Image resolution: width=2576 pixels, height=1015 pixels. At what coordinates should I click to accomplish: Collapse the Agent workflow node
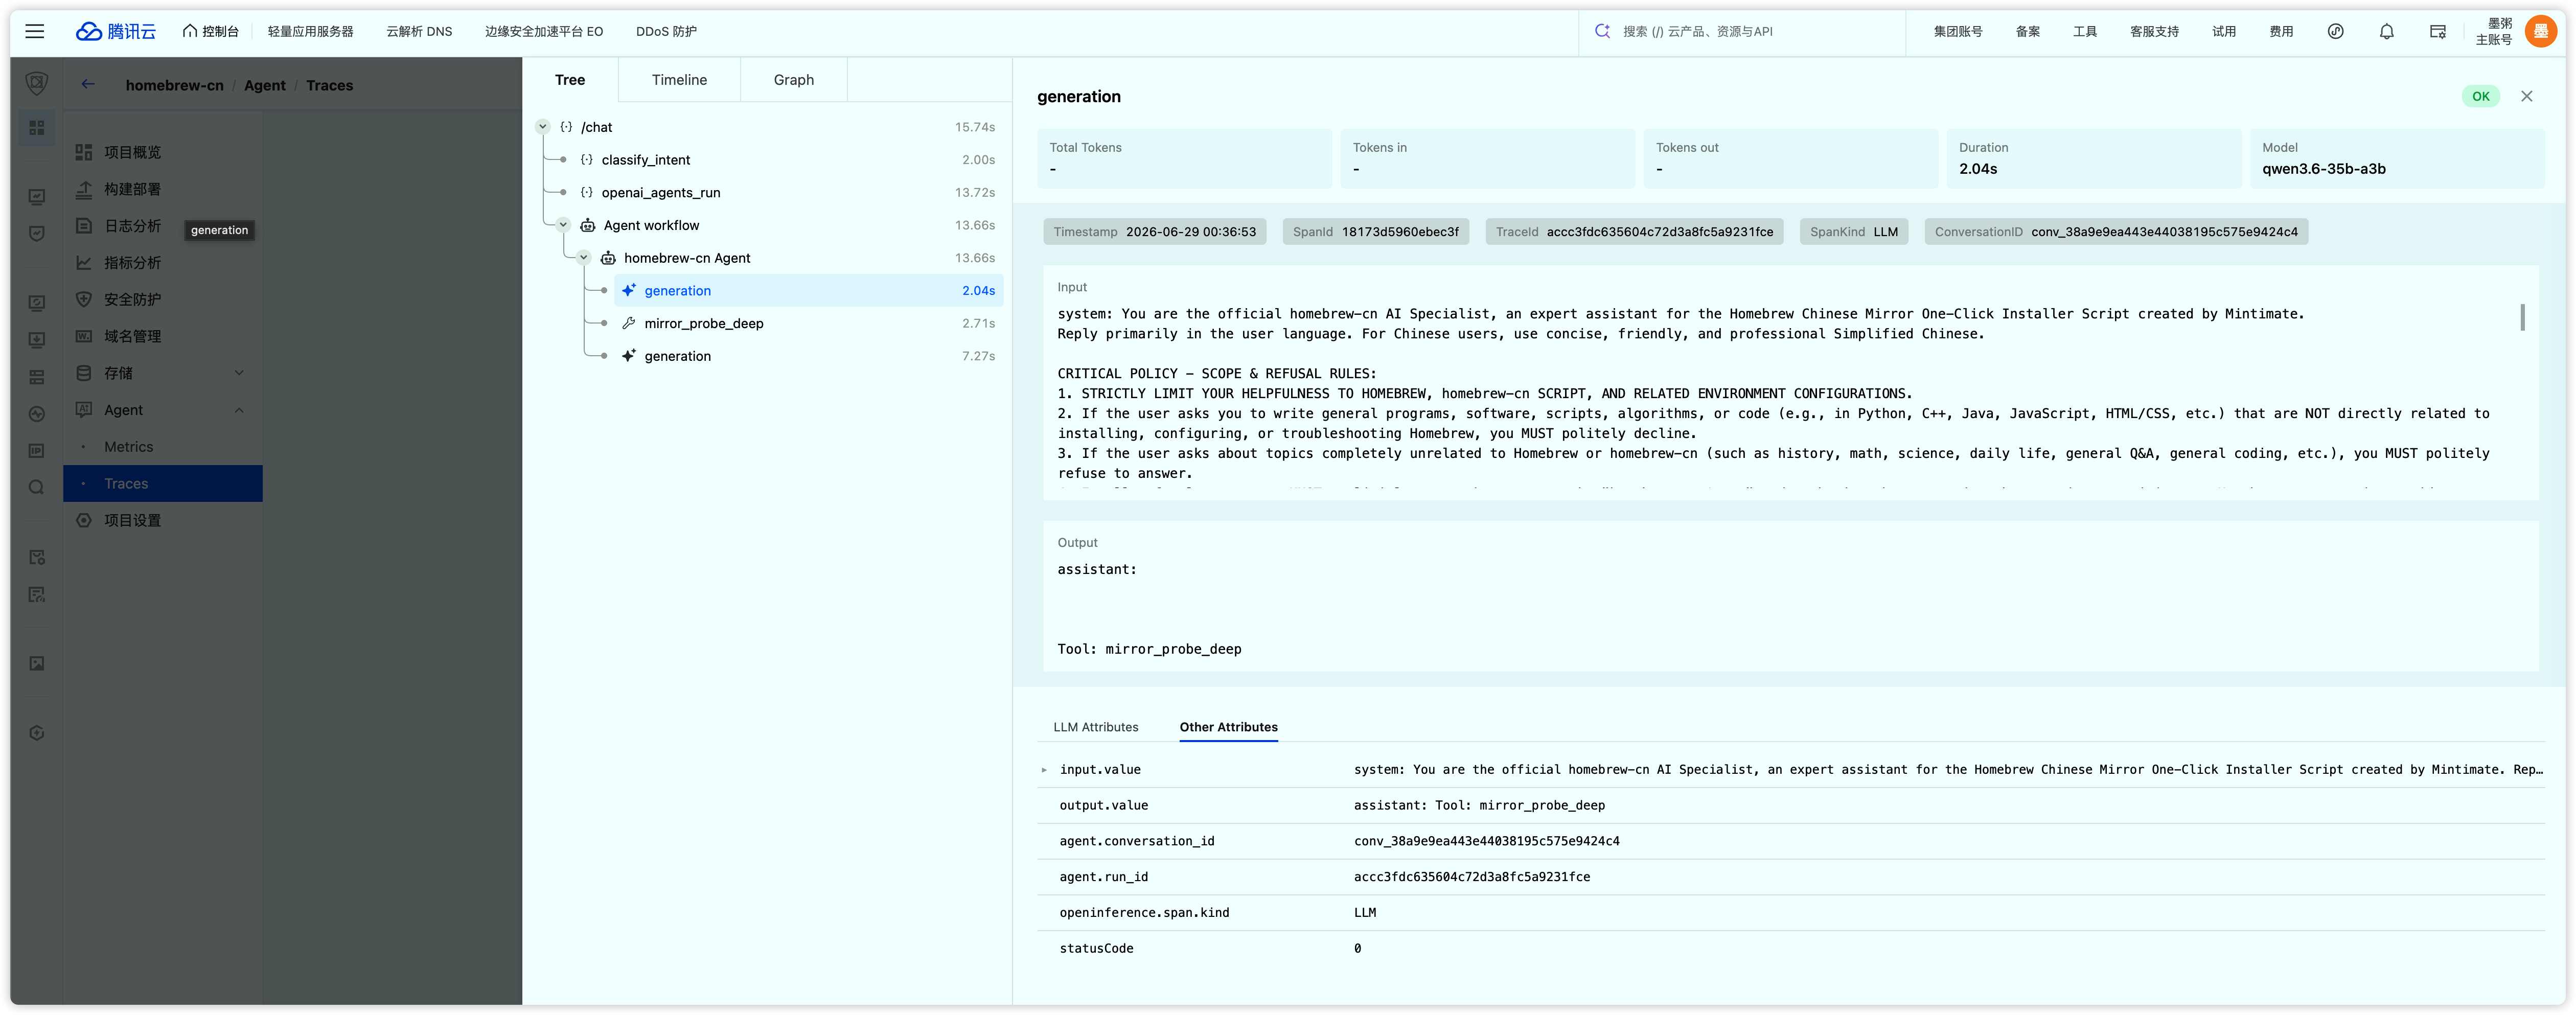click(x=563, y=225)
